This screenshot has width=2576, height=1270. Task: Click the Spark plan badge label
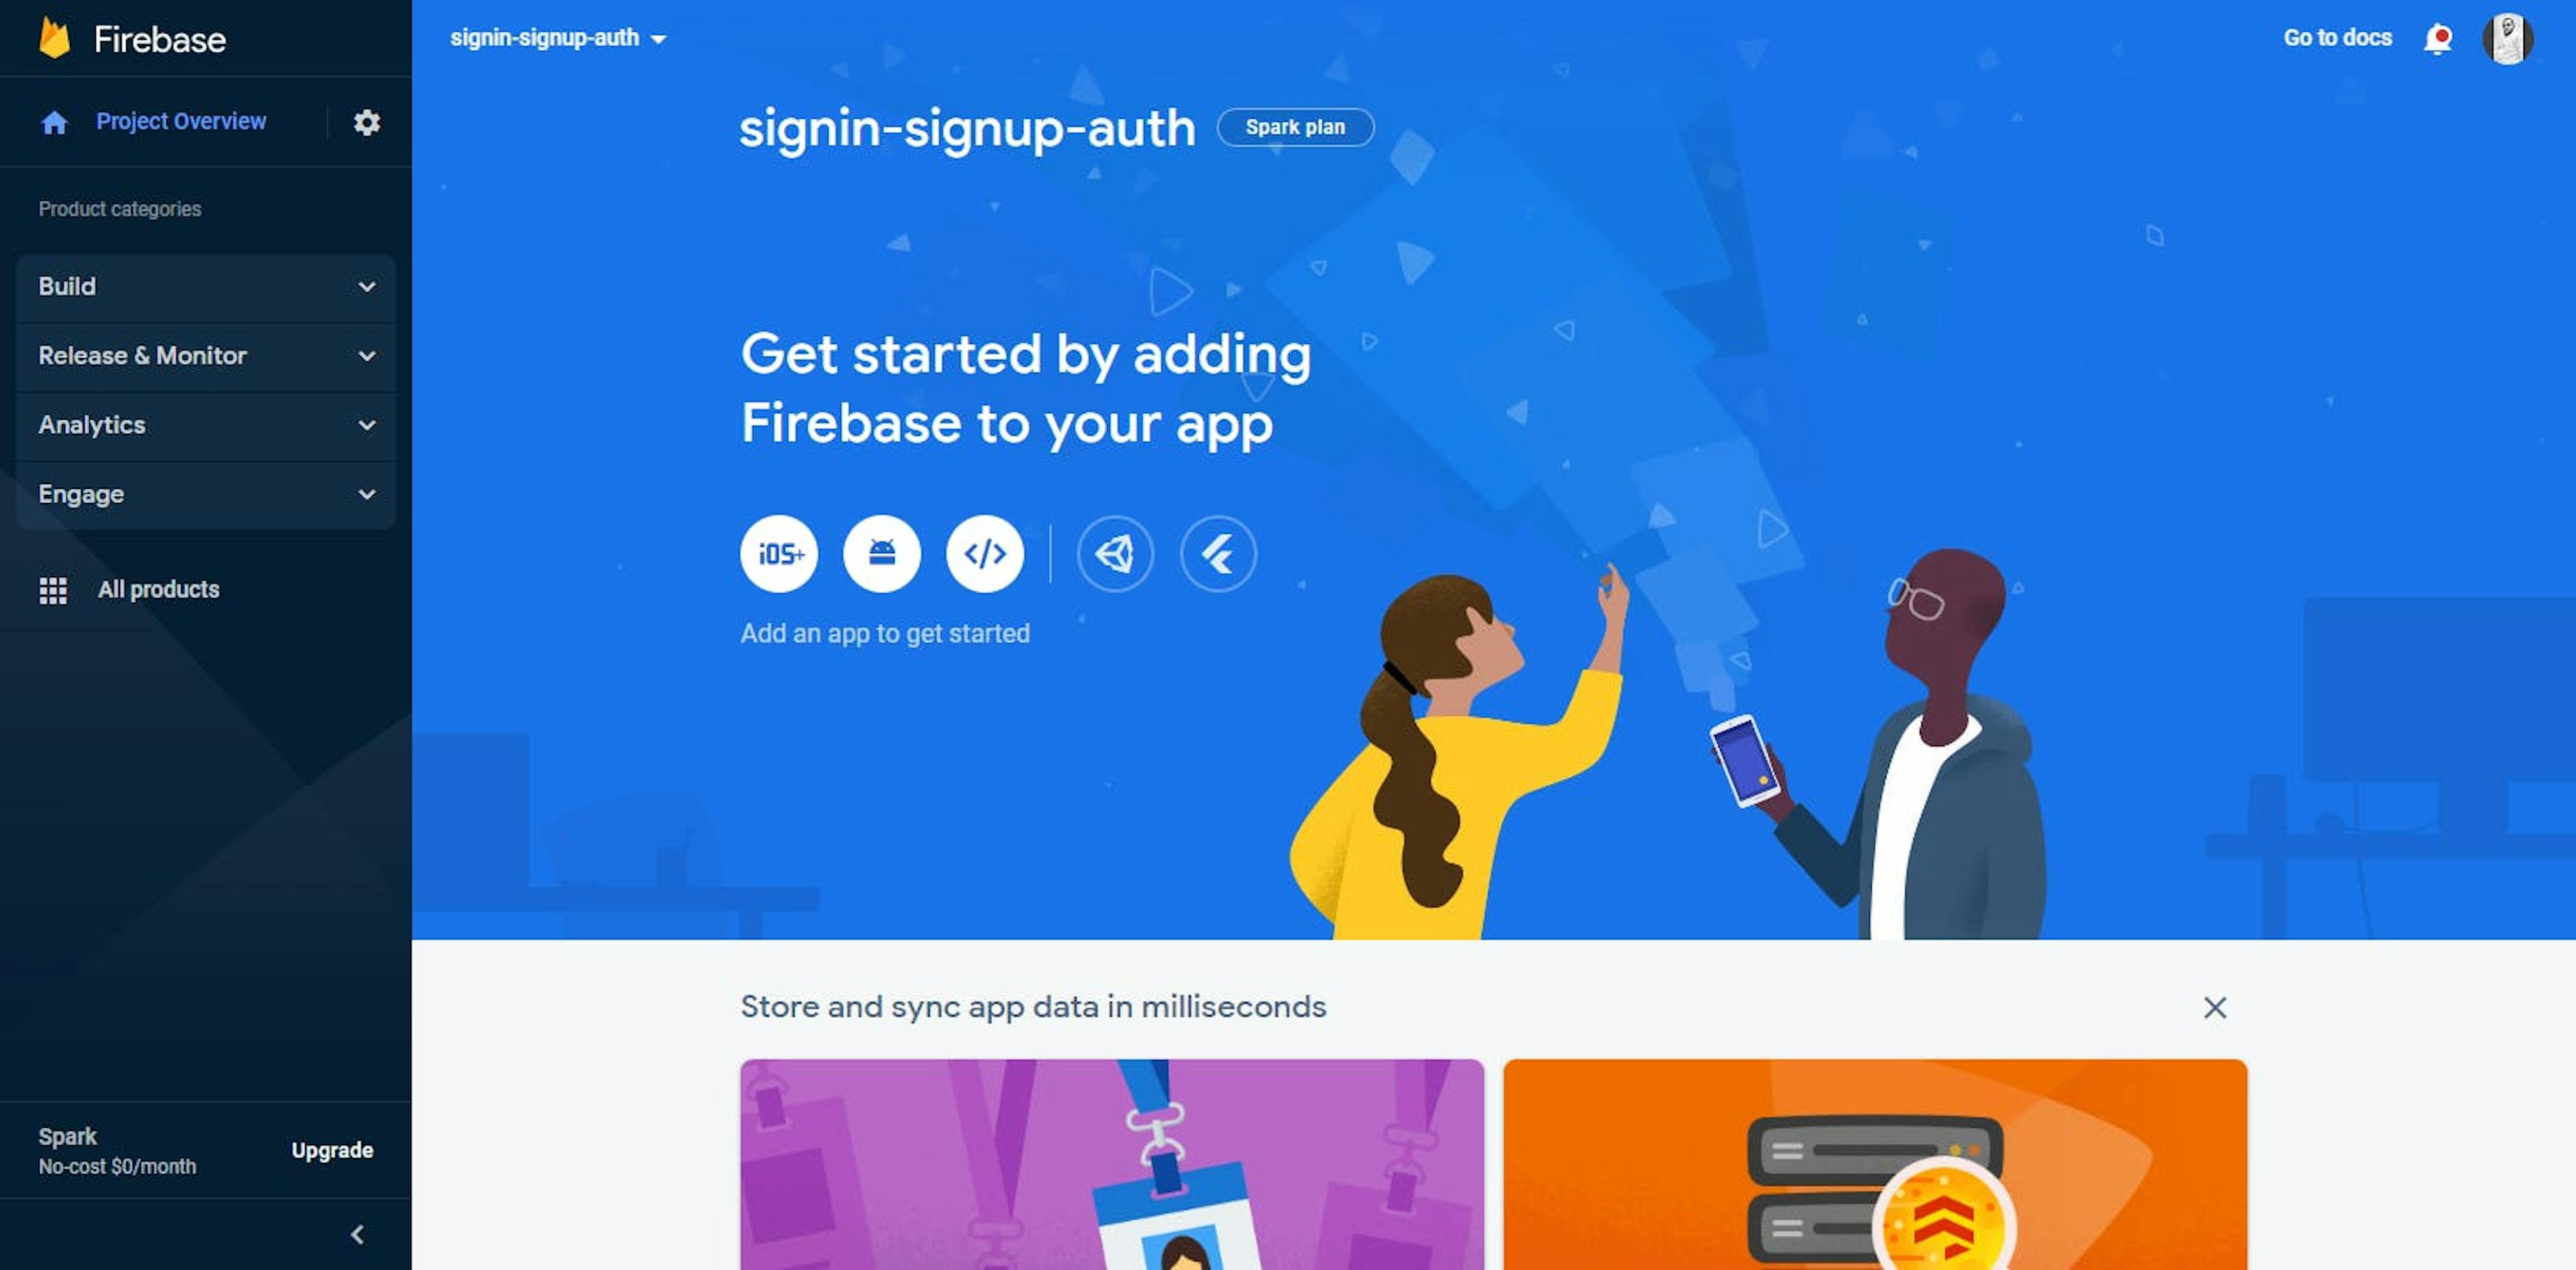click(x=1295, y=127)
